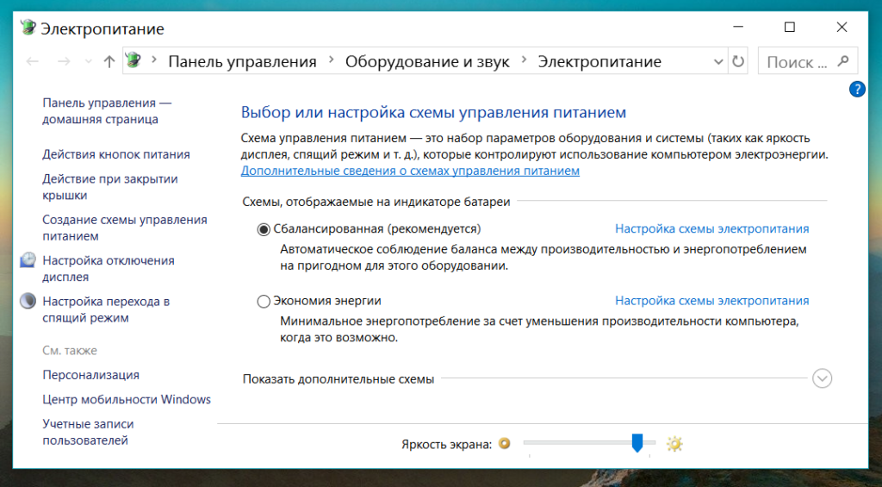Screen dimensions: 882x487
Task: Focus the Поиск search field
Action: click(808, 61)
